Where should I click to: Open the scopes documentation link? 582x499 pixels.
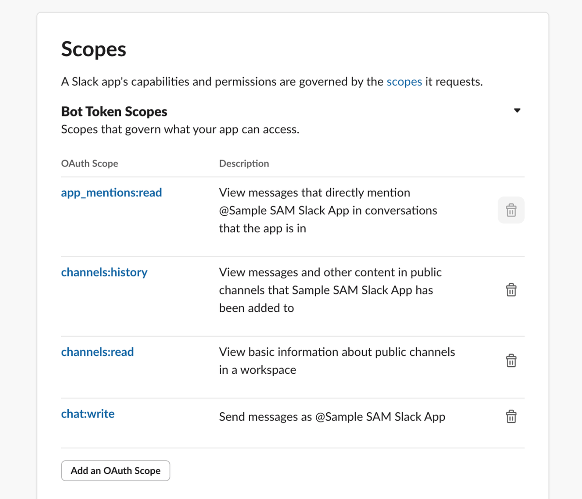pos(404,81)
